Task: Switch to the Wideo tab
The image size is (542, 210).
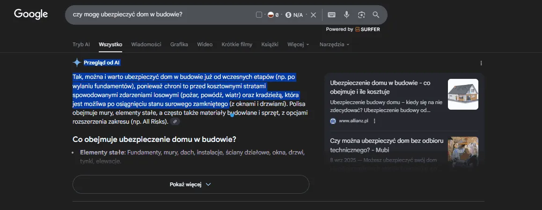Action: (x=205, y=44)
